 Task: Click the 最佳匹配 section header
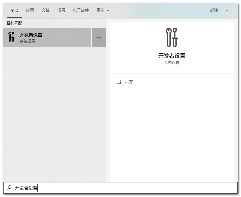coord(14,23)
